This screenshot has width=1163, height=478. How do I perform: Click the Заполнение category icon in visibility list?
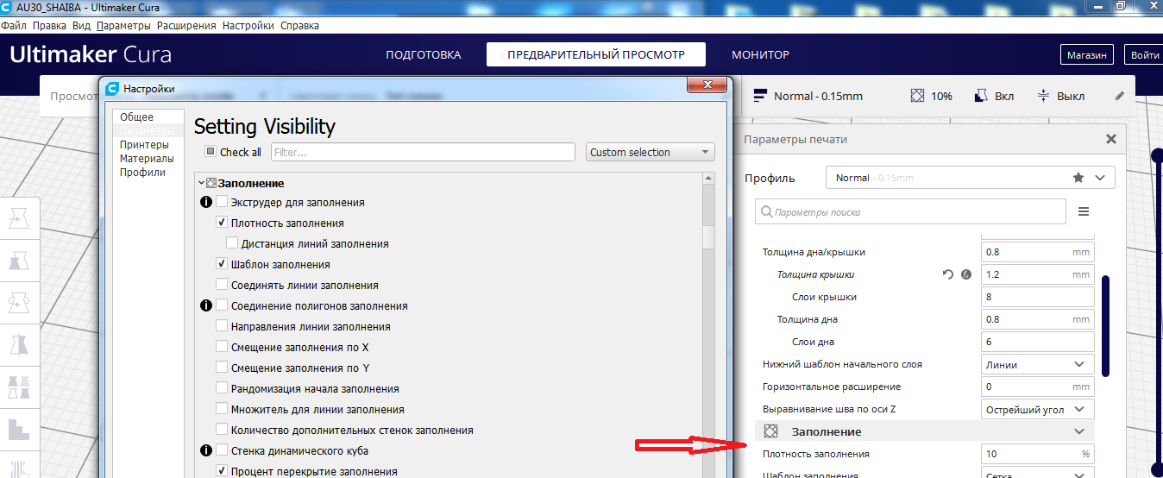click(211, 183)
